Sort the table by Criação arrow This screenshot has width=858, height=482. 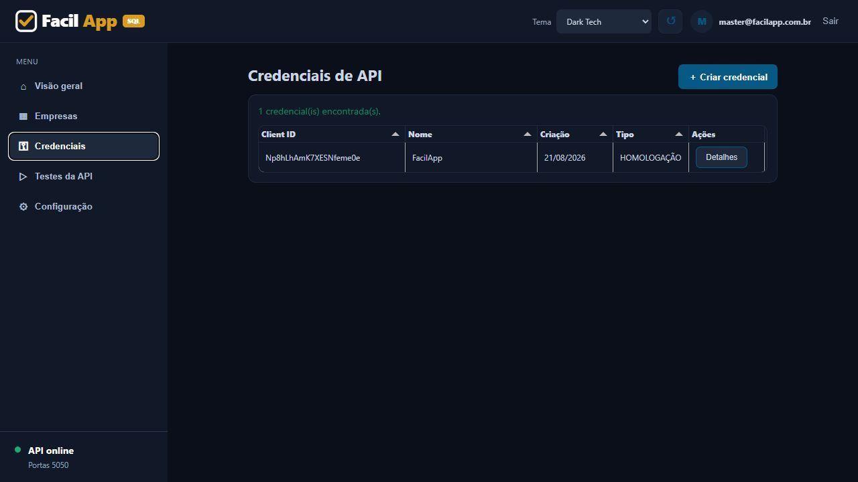pos(603,135)
